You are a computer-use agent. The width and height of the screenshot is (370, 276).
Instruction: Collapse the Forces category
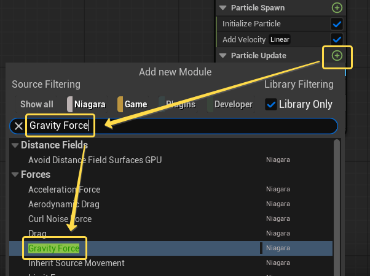[x=15, y=175]
